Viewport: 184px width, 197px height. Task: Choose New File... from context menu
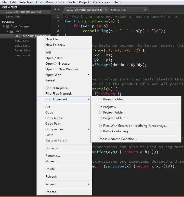click(64, 39)
